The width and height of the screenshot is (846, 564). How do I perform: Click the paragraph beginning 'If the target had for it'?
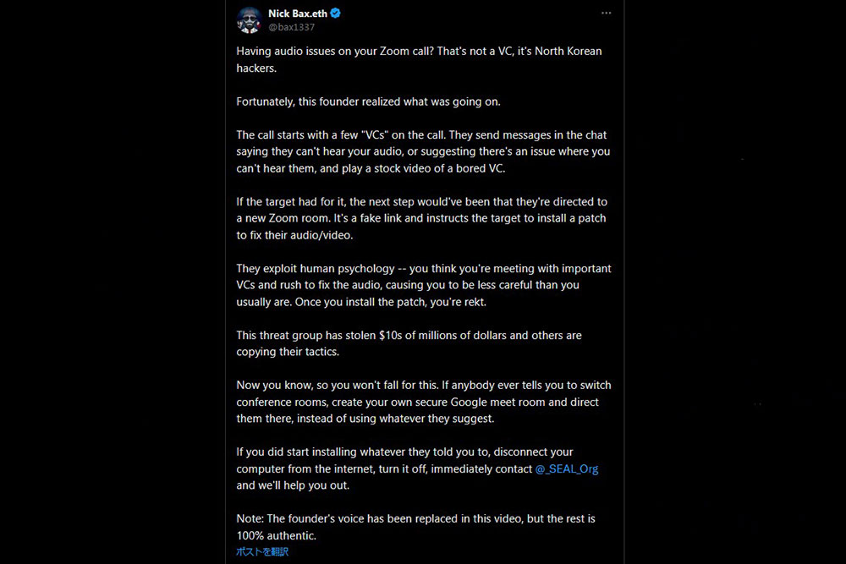coord(421,218)
